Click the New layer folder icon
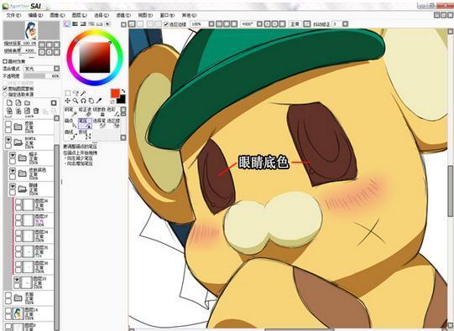The height and width of the screenshot is (331, 454). [x=27, y=103]
